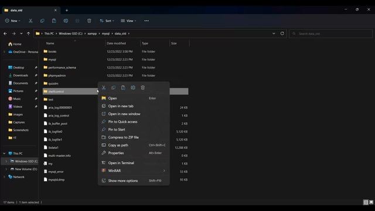Click the xampp breadcrumb in address bar
375x211 pixels.
(x=92, y=33)
